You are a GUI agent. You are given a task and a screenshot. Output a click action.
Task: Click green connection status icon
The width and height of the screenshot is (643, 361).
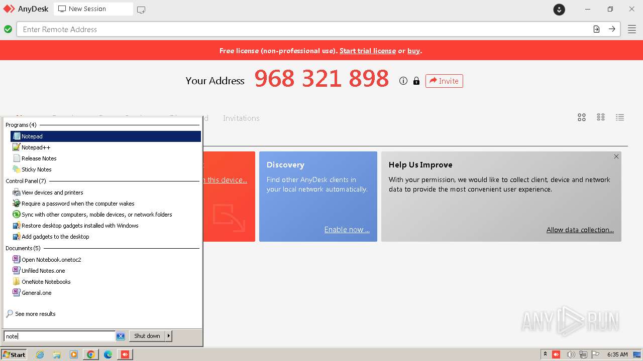point(8,29)
